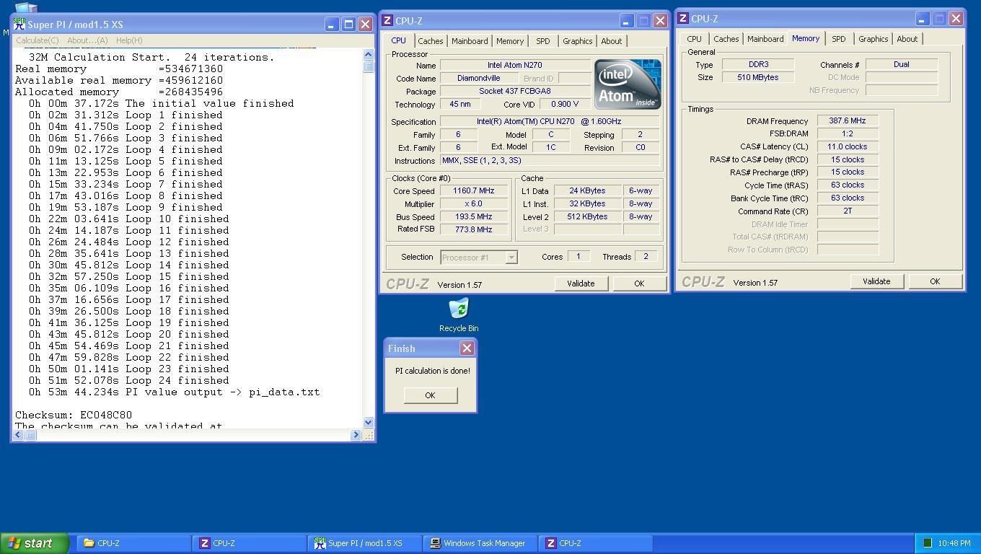The image size is (981, 554).
Task: Click OK in the CPU-Z Memory window
Action: [x=935, y=281]
